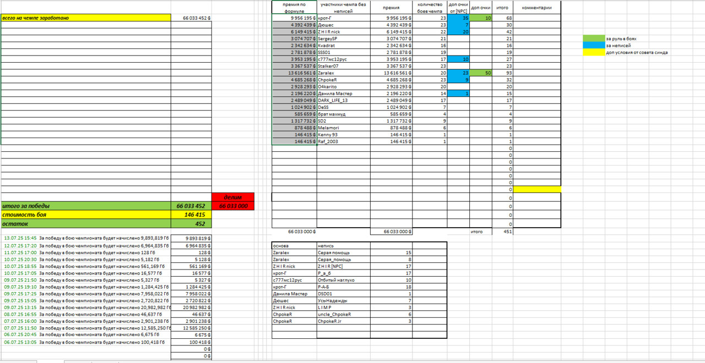Click the red 66 033 000 cell
Screen dimensions: 705x363
point(233,206)
